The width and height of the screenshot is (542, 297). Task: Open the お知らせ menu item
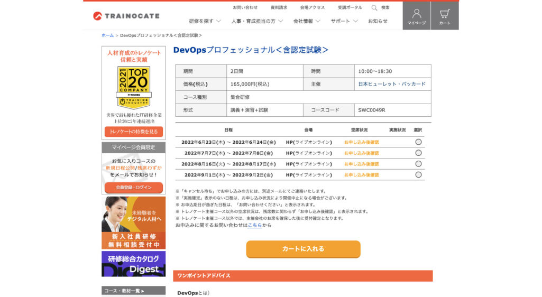[x=378, y=21]
